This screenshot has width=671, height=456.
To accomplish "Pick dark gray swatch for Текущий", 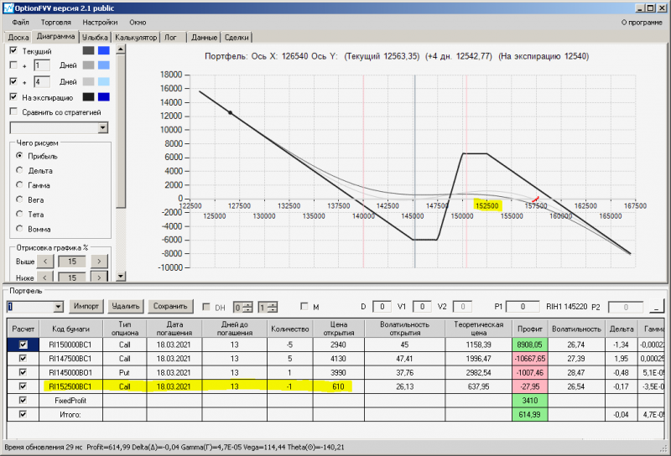I will 89,50.
